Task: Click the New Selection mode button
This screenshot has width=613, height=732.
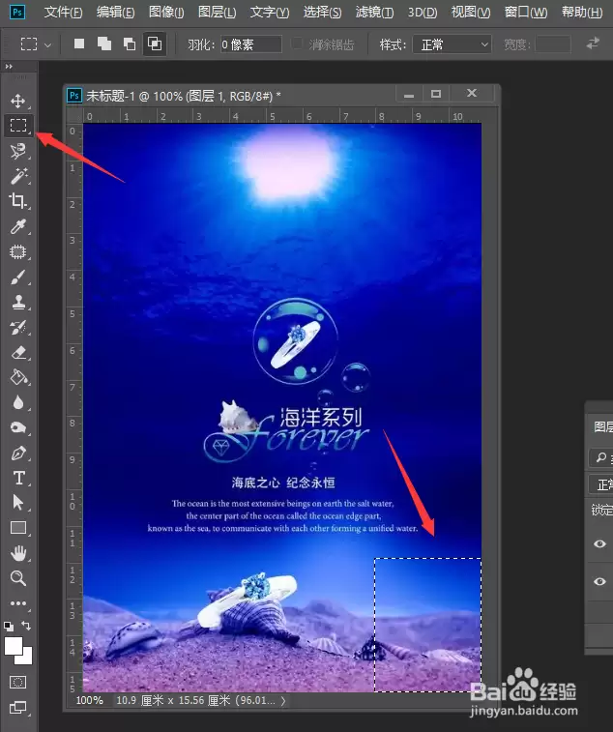Action: 79,44
